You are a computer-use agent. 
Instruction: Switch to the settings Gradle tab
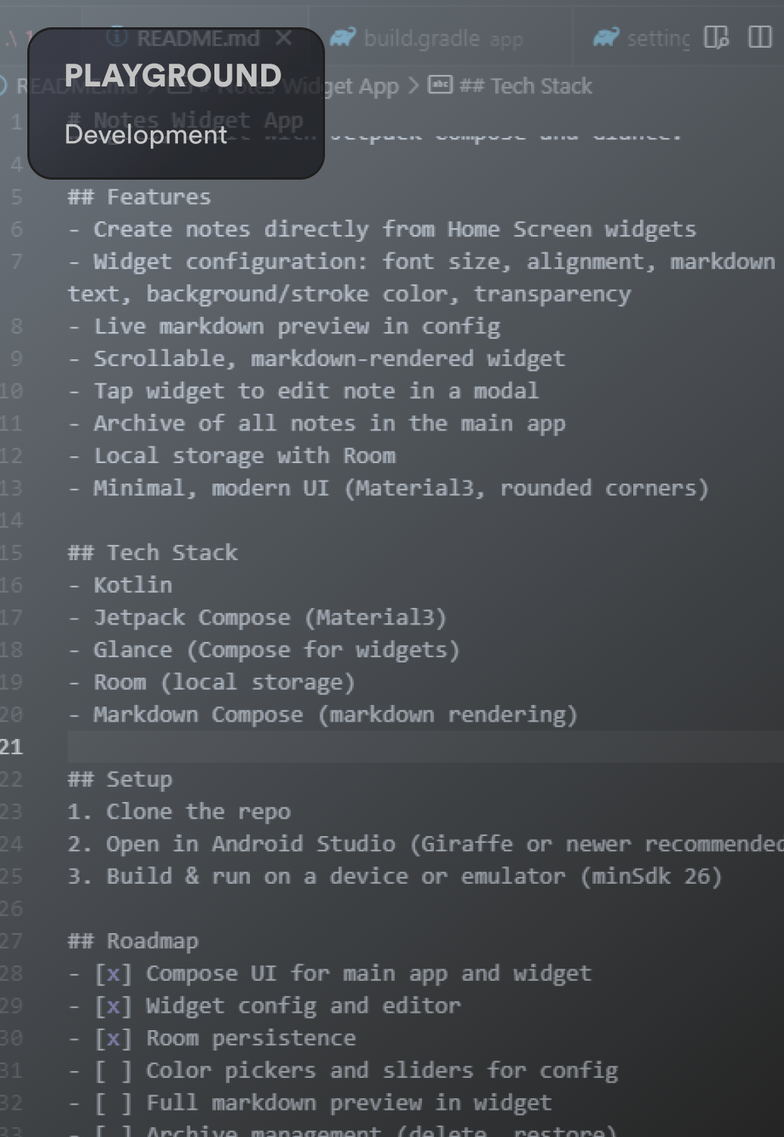pyautogui.click(x=657, y=38)
